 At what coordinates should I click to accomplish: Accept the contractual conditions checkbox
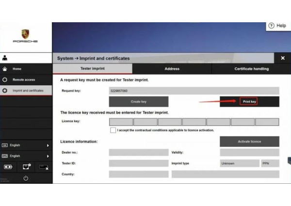coord(113,130)
